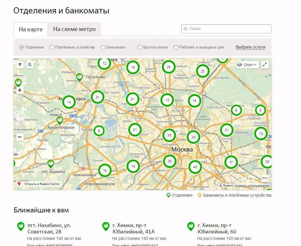Open the Слои layers dropdown
This screenshot has width=301, height=246.
[247, 65]
